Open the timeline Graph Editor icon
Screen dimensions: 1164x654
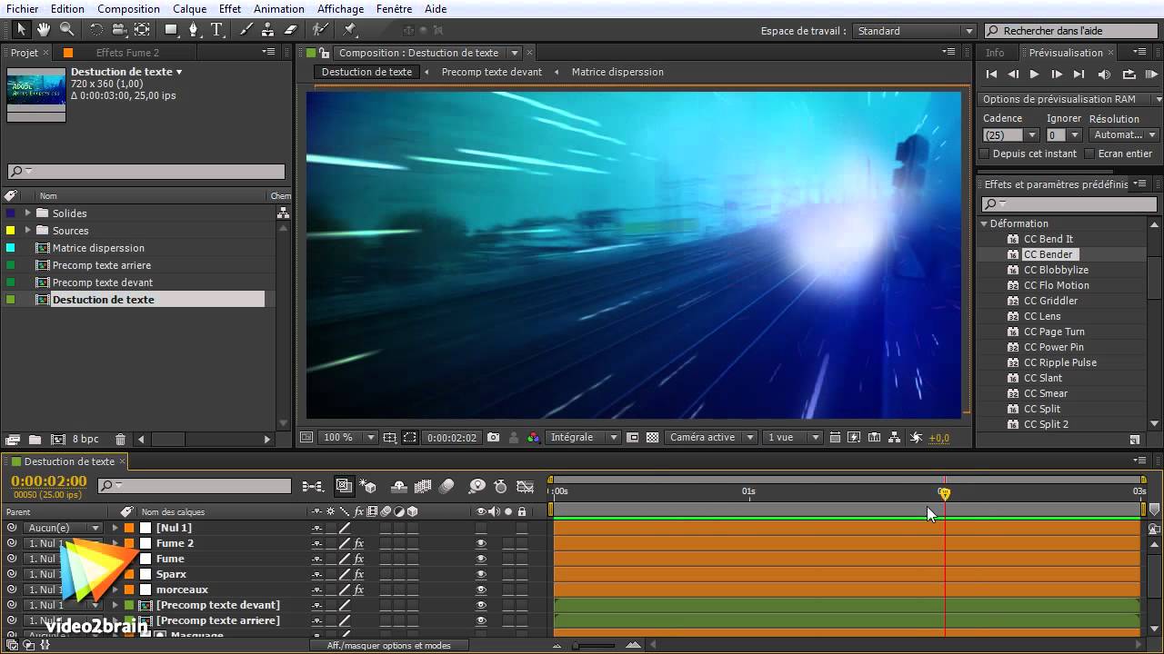(x=525, y=487)
